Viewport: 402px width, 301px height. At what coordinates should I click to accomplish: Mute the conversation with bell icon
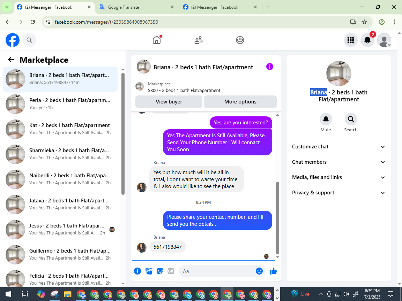click(x=326, y=119)
